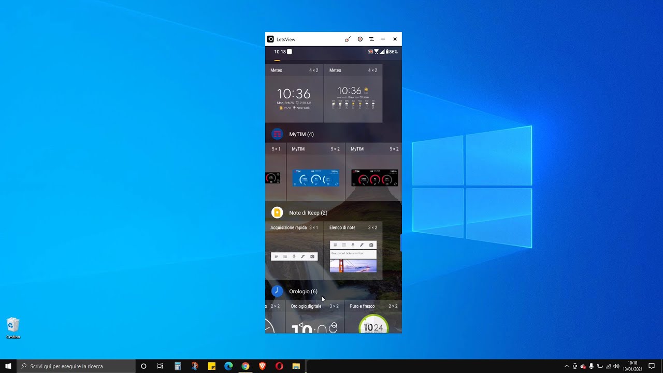Screen dimensions: 663x373
Task: Click the microphone tray icon
Action: [591, 366]
